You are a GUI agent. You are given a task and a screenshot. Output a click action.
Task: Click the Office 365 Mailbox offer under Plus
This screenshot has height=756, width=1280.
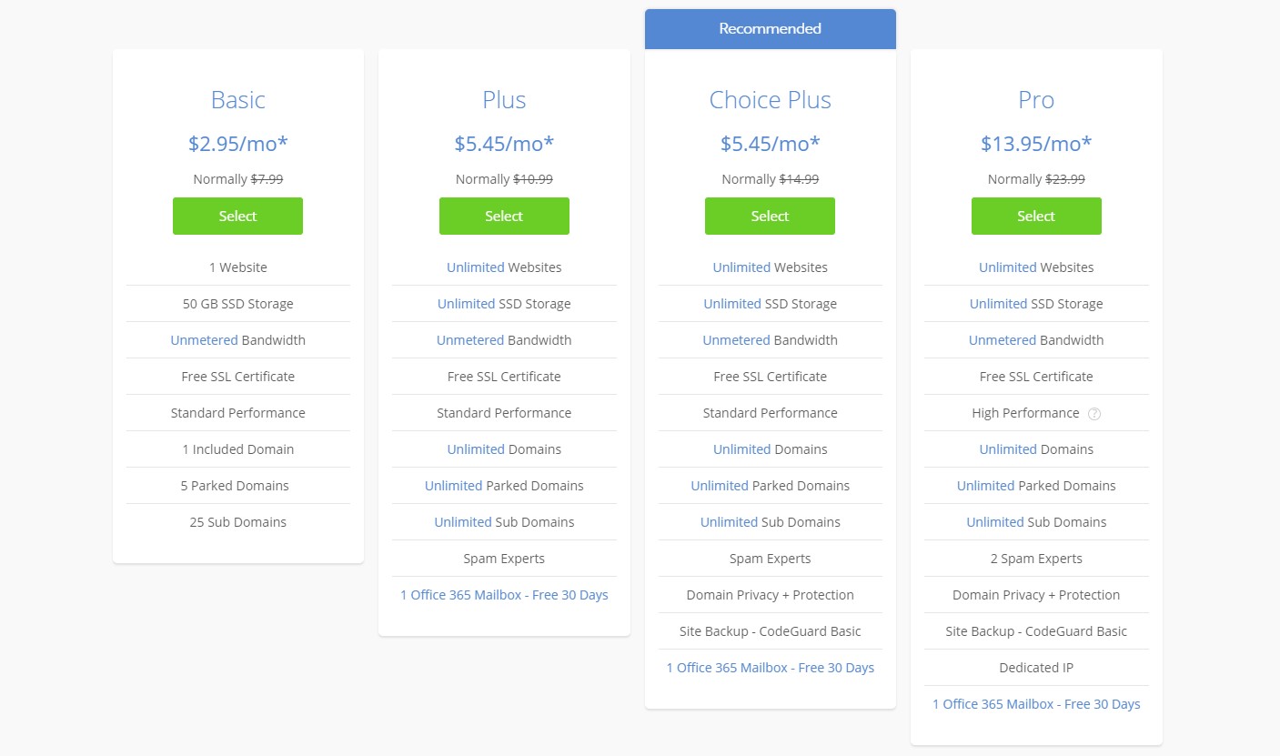[504, 594]
